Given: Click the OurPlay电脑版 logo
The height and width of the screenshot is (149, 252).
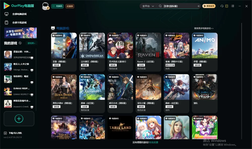Looking at the screenshot, I should coord(19,6).
